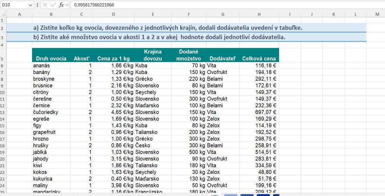
Task: Click country cell 'Maďarsko' in černice row
Action: 153,105
